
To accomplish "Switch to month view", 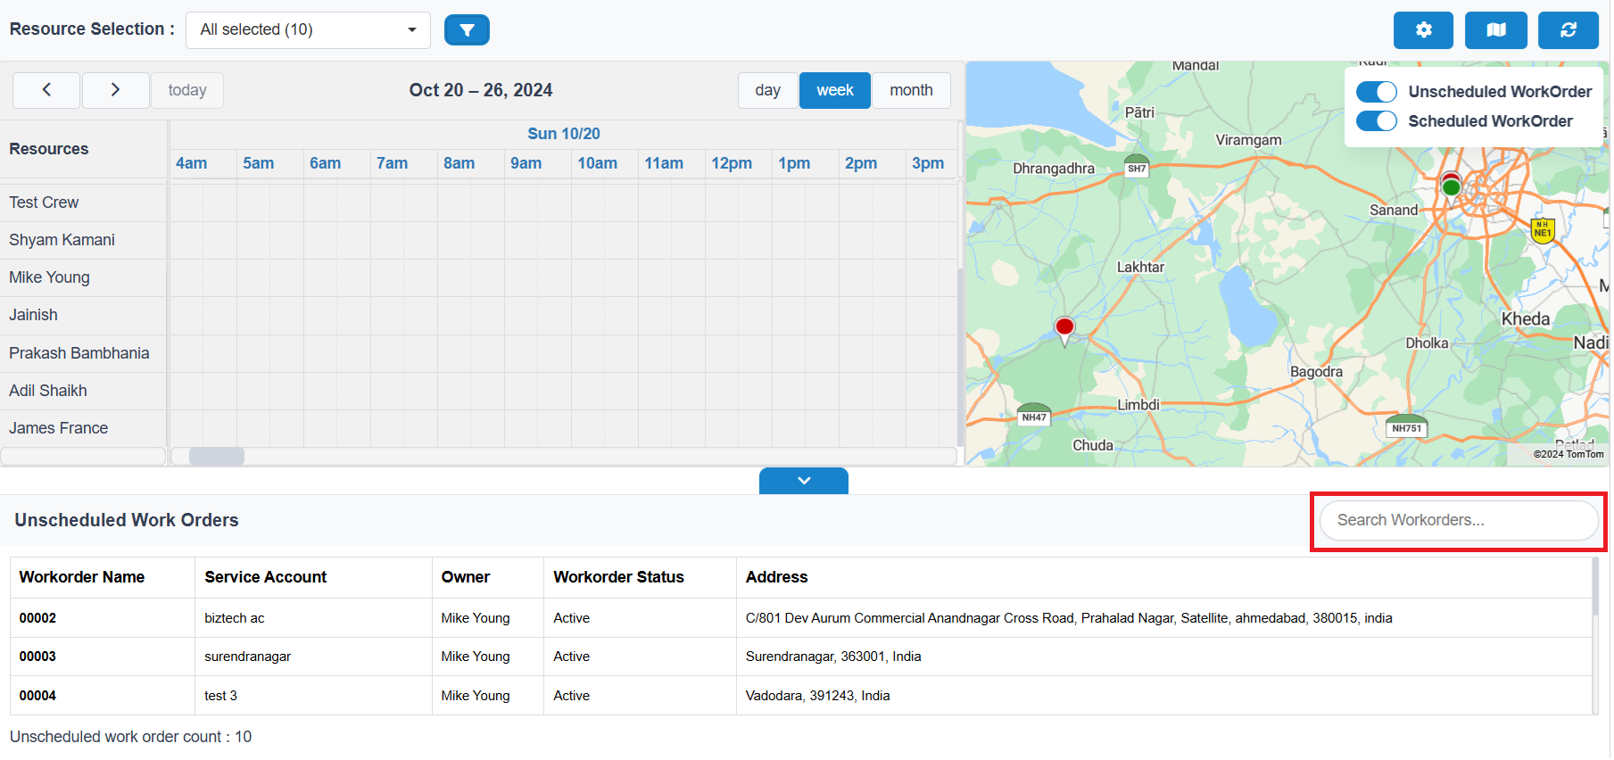I will click(x=911, y=90).
